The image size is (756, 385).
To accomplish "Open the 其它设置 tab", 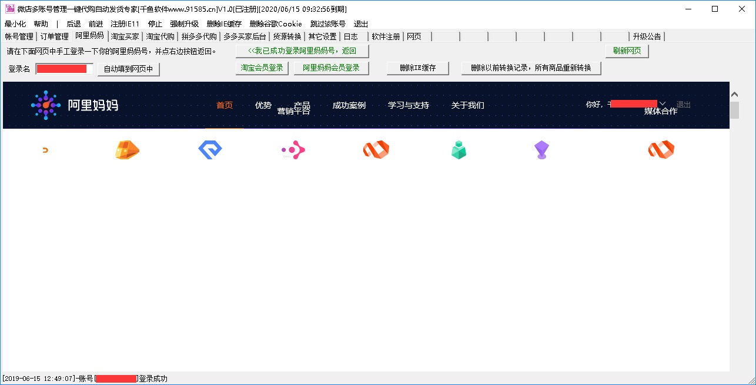I will click(322, 36).
